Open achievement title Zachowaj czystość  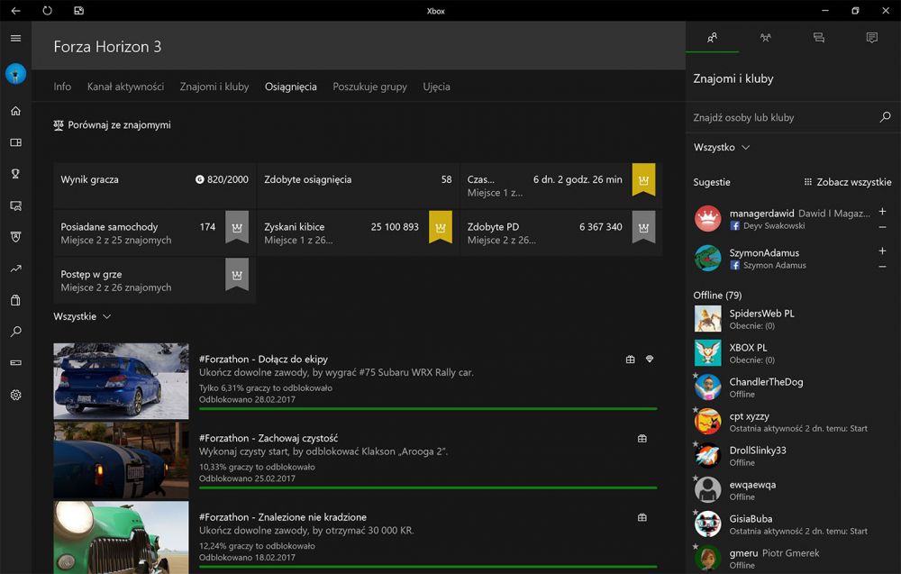(x=268, y=439)
